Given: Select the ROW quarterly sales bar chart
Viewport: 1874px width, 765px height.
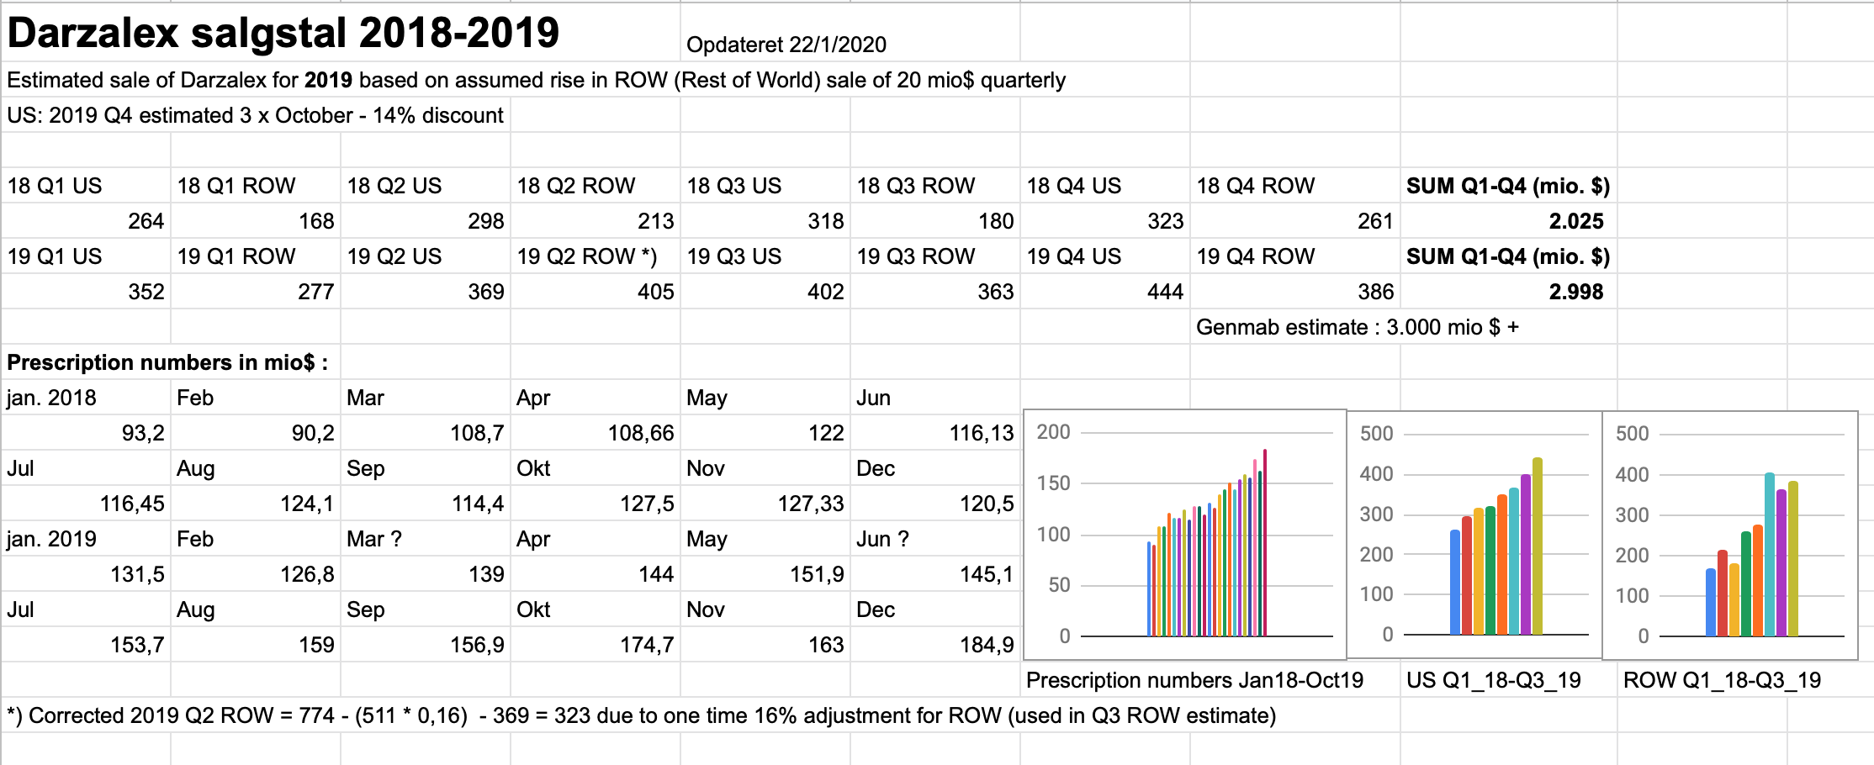Looking at the screenshot, I should [1730, 535].
